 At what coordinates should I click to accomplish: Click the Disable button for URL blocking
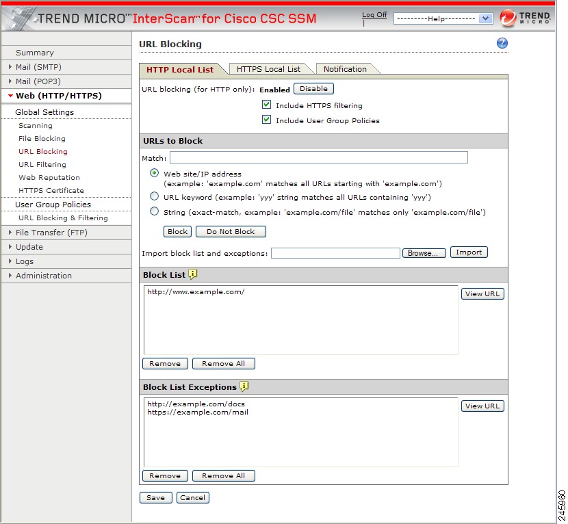click(x=313, y=89)
